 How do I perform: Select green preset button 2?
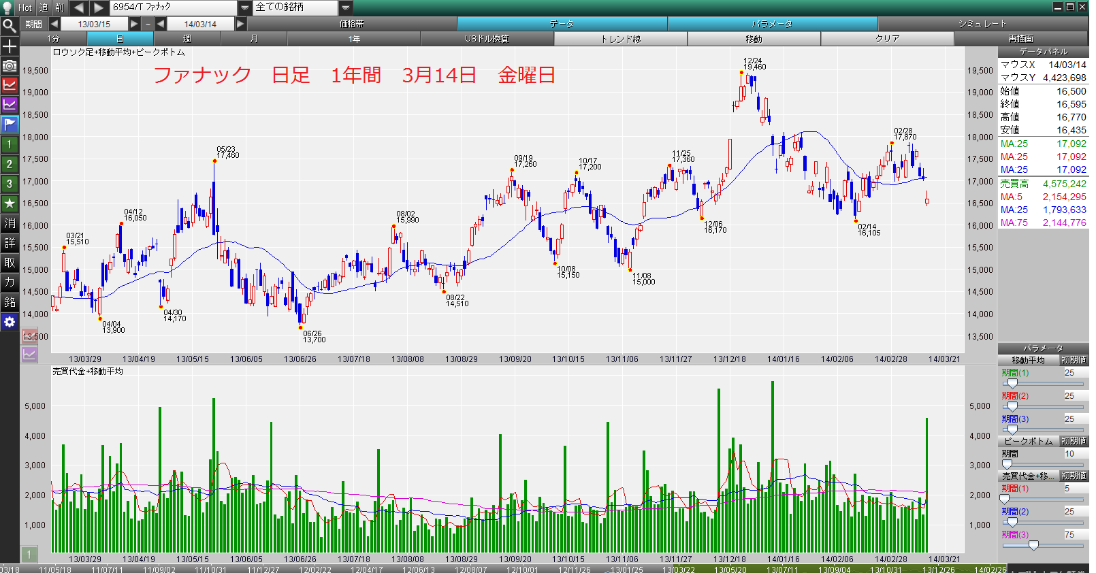tap(10, 164)
